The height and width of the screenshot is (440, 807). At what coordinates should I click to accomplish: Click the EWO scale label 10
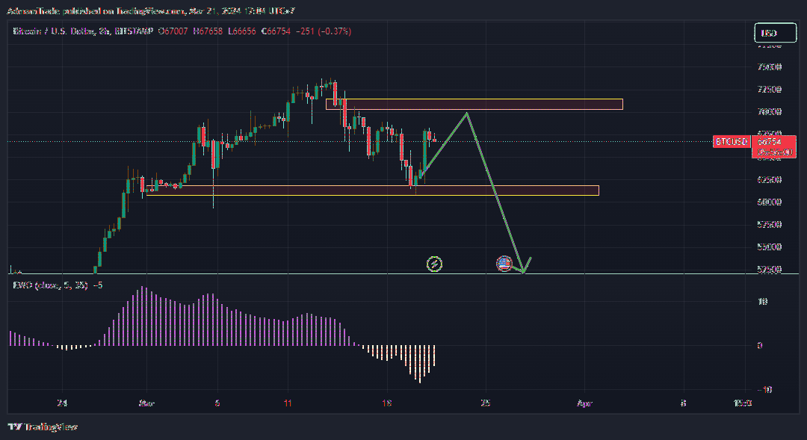(763, 302)
